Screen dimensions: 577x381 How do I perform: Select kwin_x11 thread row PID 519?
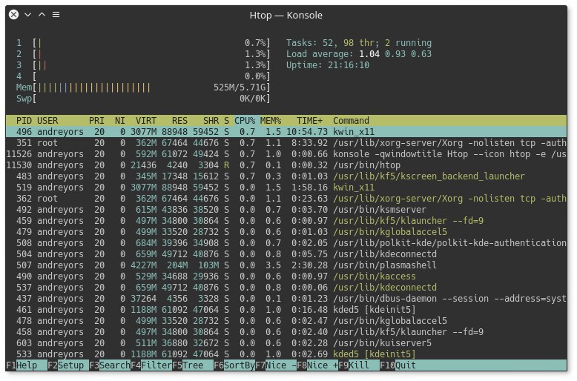(286, 188)
